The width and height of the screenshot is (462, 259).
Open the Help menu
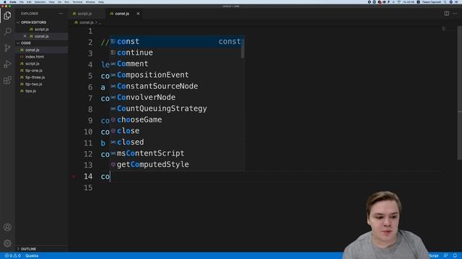(101, 2)
